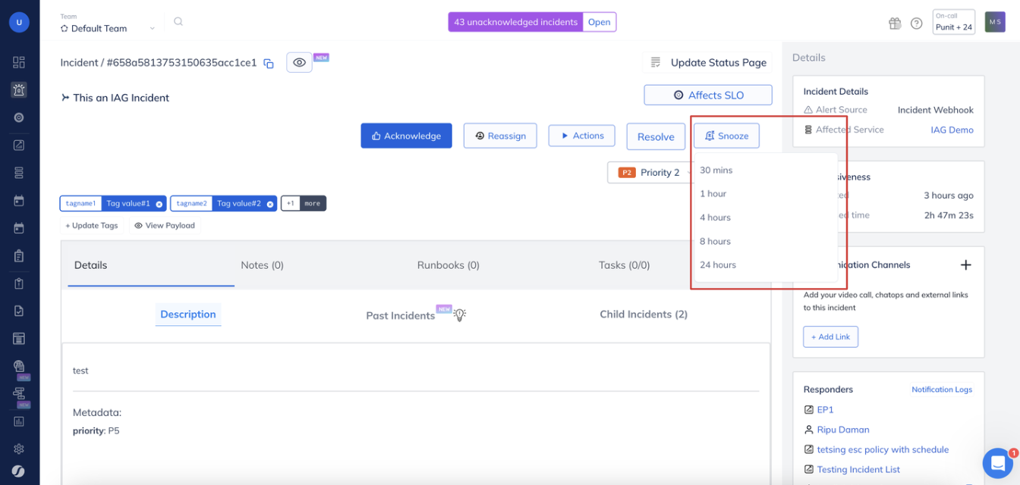Remove the tagname1 tag with x
1020x485 pixels.
(x=159, y=204)
